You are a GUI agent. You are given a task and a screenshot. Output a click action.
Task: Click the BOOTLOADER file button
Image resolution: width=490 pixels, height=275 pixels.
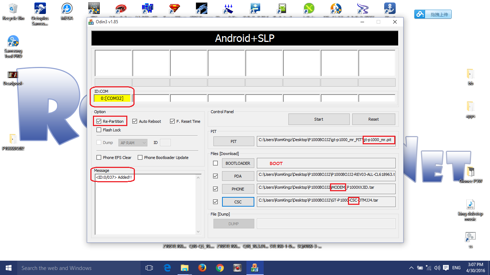point(238,163)
